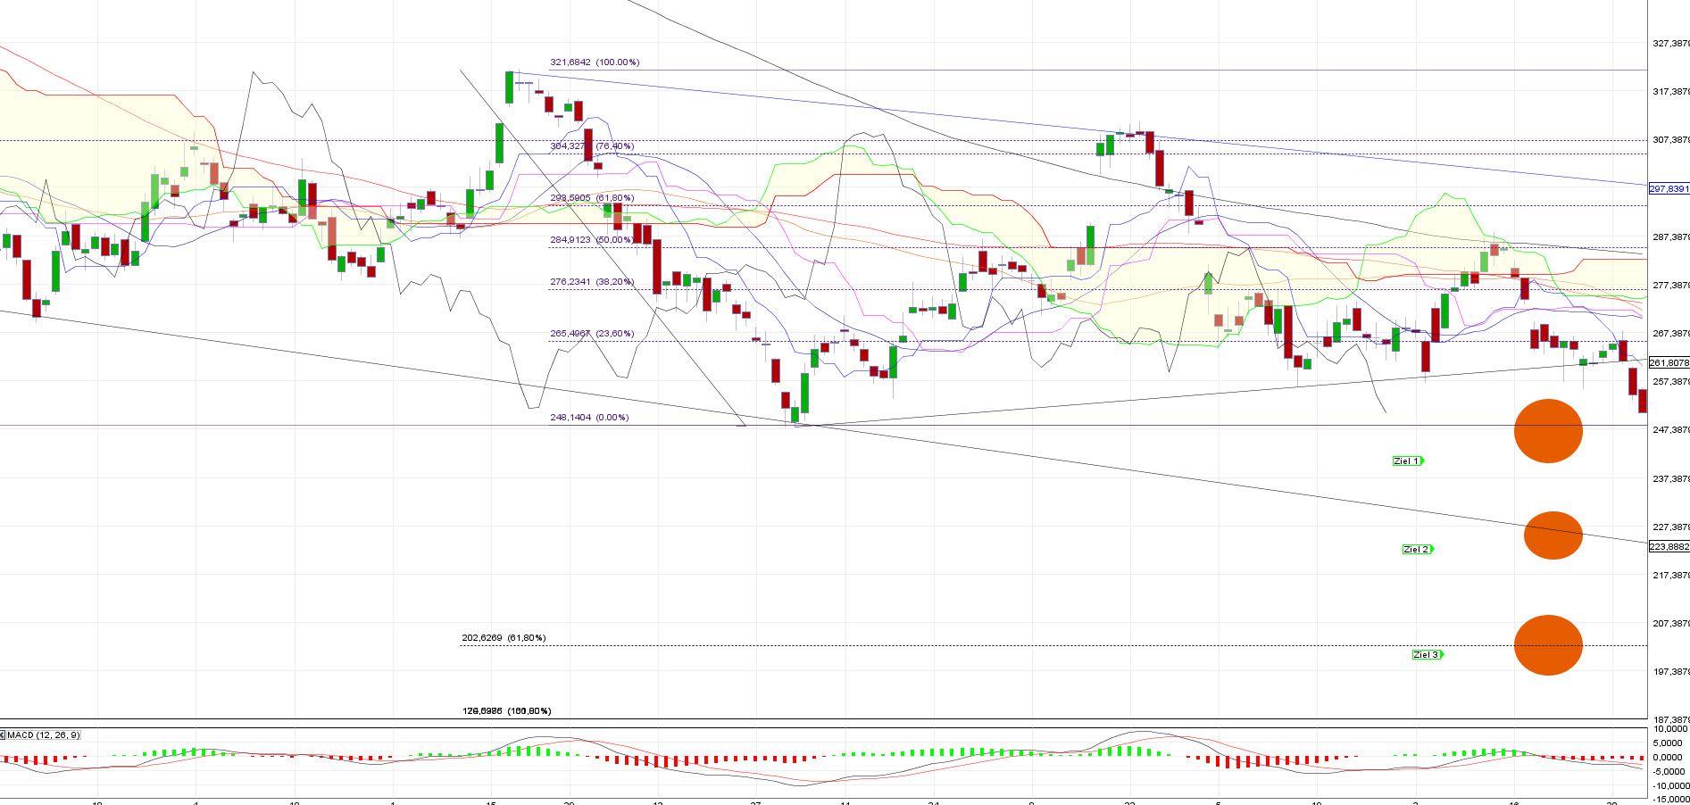Image resolution: width=1690 pixels, height=805 pixels.
Task: Click the 304,3270 (76,40%) retracement label
Action: (x=592, y=146)
